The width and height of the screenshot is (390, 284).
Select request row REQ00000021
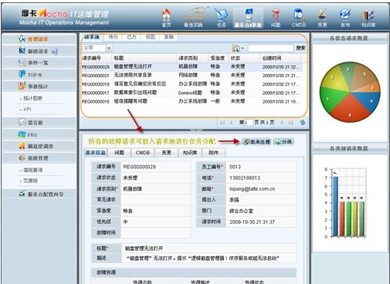[x=192, y=76]
